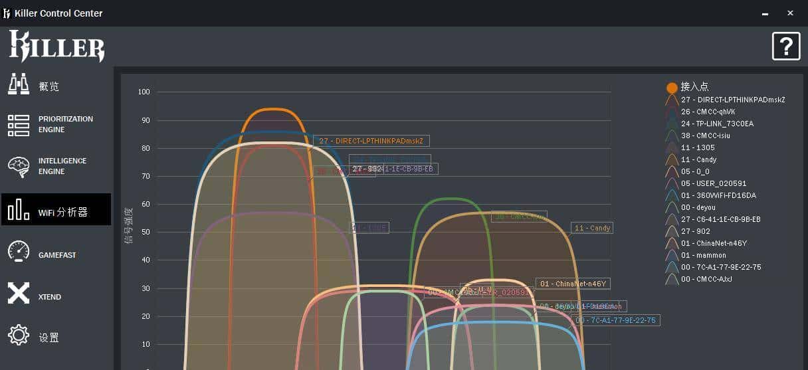
Task: Open Intelligence Engine brain icon
Action: tap(19, 167)
